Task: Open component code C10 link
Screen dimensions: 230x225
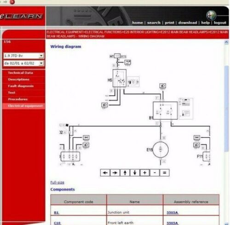Action: tap(57, 223)
